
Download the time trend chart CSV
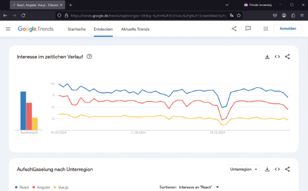pyautogui.click(x=267, y=57)
